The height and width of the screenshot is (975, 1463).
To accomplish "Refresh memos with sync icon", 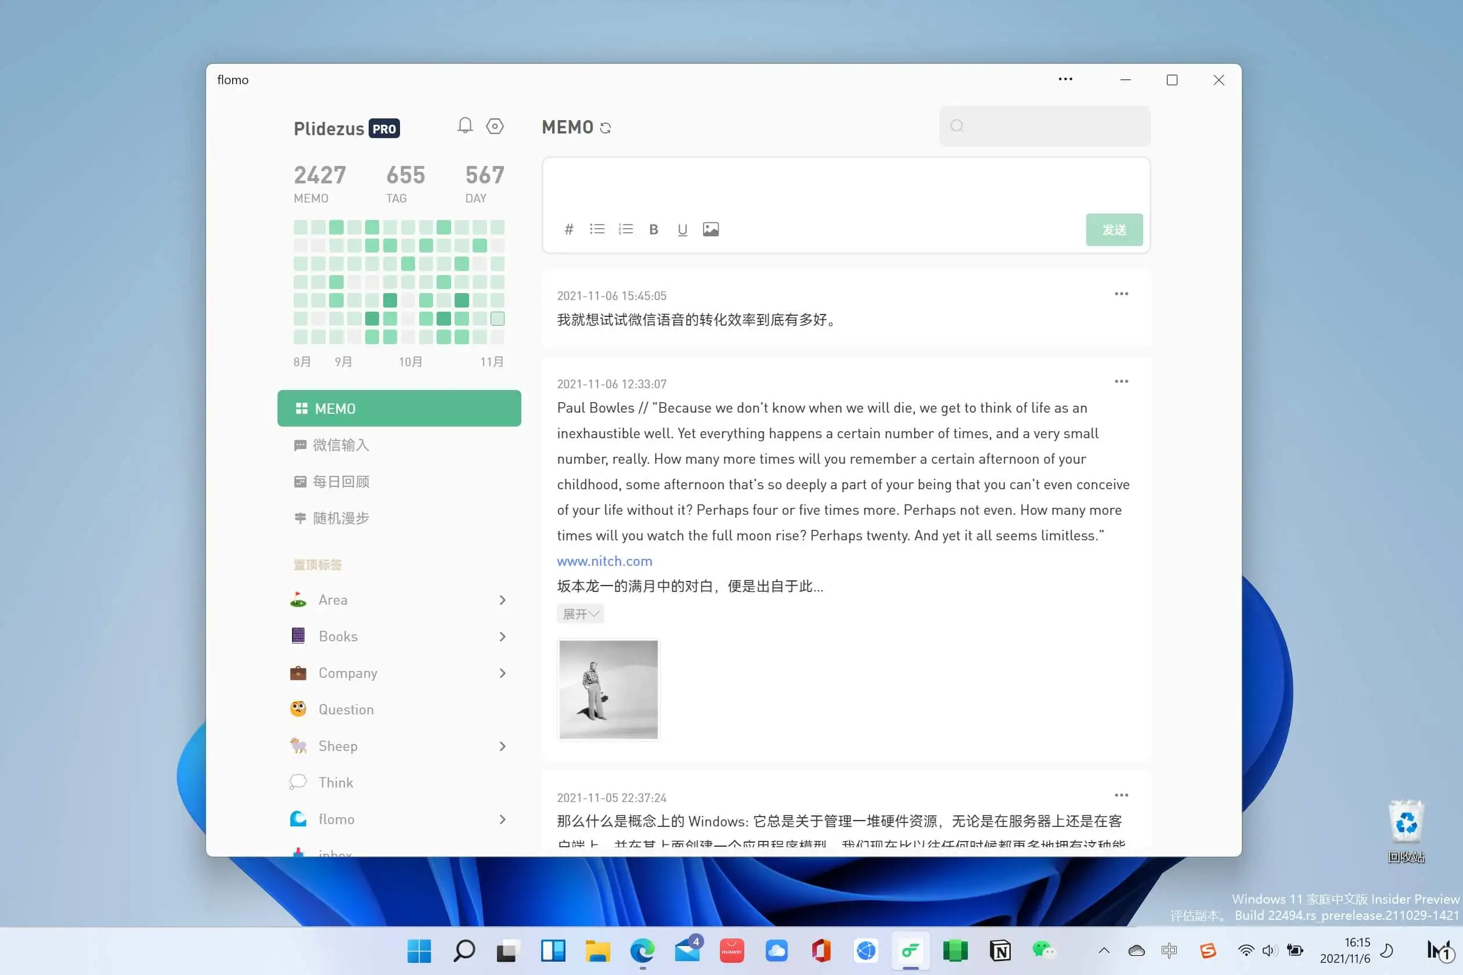I will pos(605,128).
